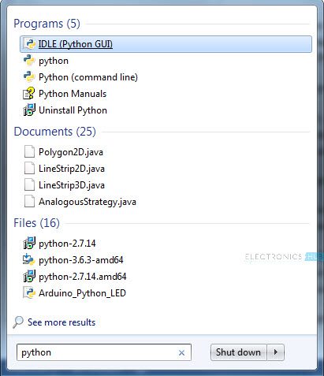Screen dimensions: 324x376
Task: Clear the search box with X
Action: tap(181, 352)
